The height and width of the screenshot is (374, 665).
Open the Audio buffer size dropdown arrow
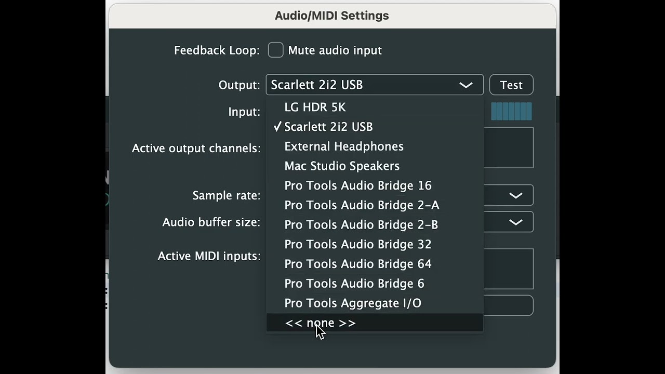pyautogui.click(x=515, y=222)
